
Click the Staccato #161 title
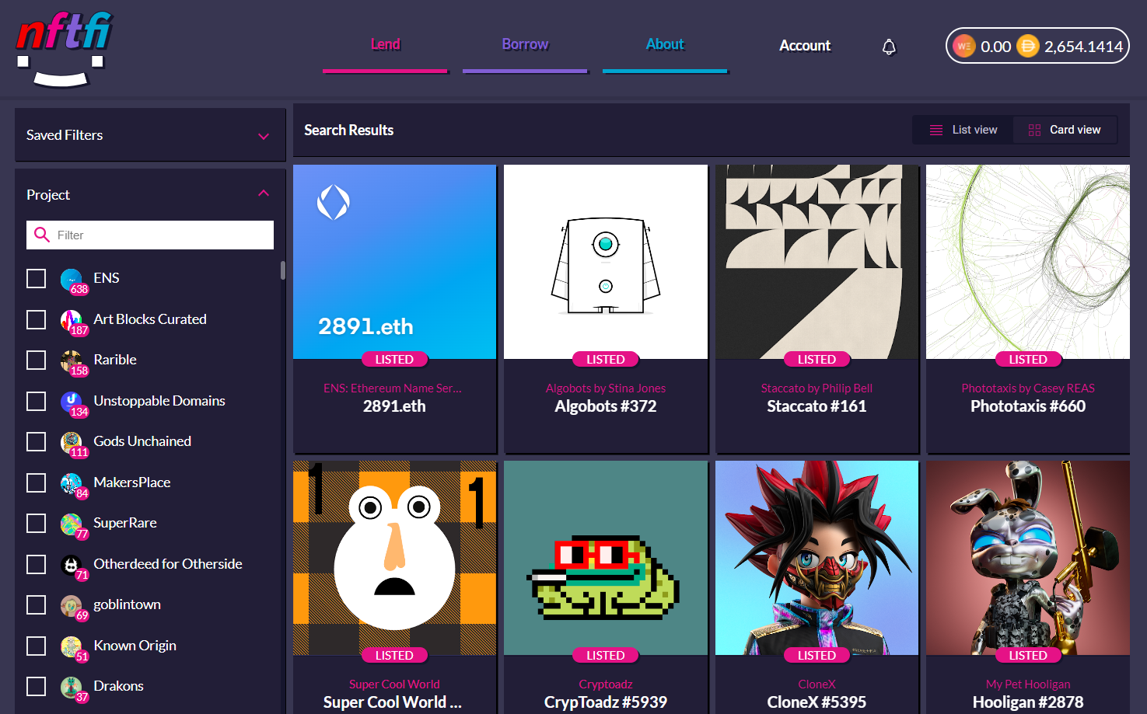tap(817, 406)
